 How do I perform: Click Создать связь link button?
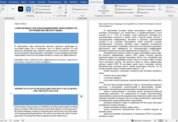tap(79, 12)
